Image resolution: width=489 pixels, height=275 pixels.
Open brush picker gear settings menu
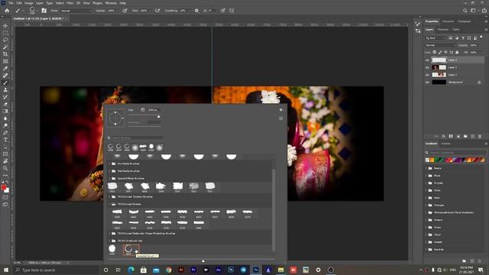tap(281, 110)
